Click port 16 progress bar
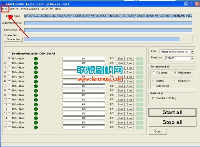This screenshot has width=200, height=147. click(84, 127)
